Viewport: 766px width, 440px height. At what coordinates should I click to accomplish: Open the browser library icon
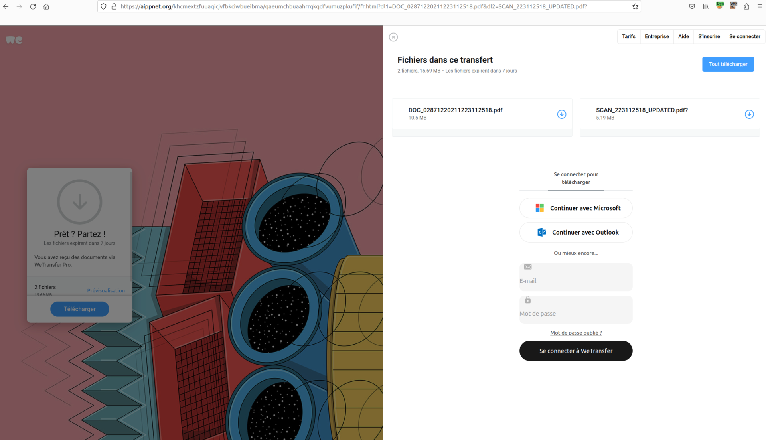pos(705,6)
